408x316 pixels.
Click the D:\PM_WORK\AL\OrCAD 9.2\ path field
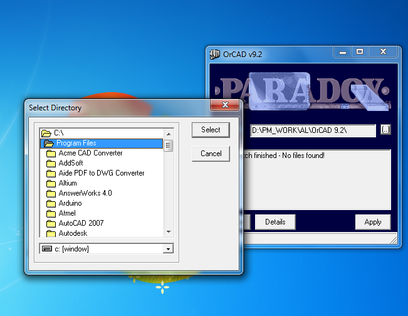coord(313,130)
